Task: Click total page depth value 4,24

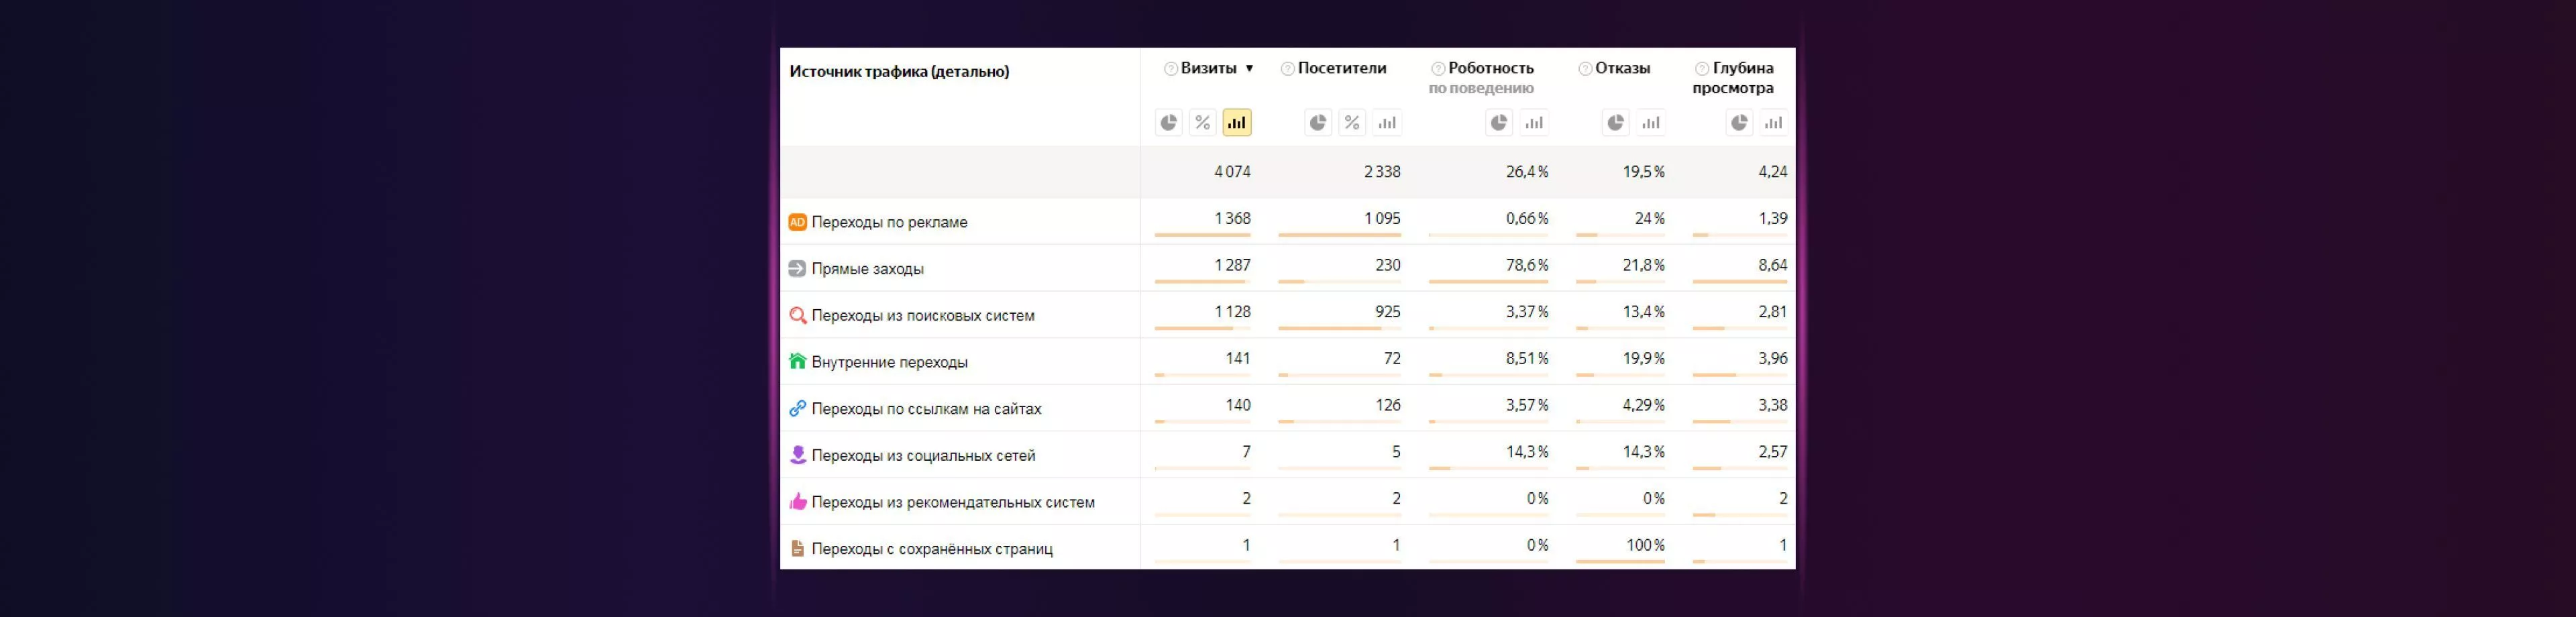Action: point(1773,172)
